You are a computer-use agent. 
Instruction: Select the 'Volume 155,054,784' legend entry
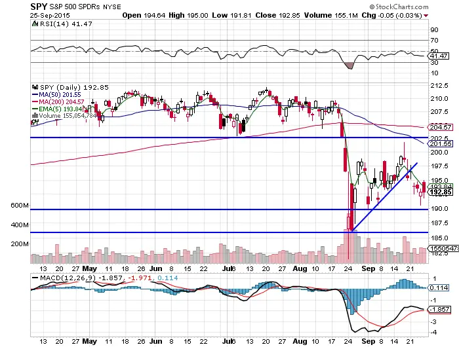(68, 115)
